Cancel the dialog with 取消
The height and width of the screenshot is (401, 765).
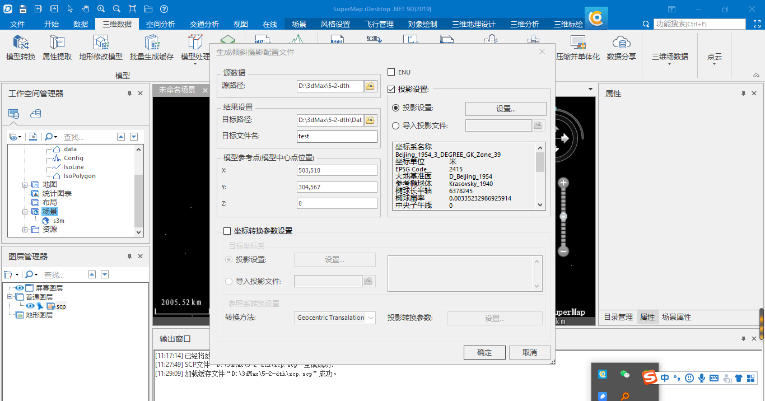coord(530,352)
